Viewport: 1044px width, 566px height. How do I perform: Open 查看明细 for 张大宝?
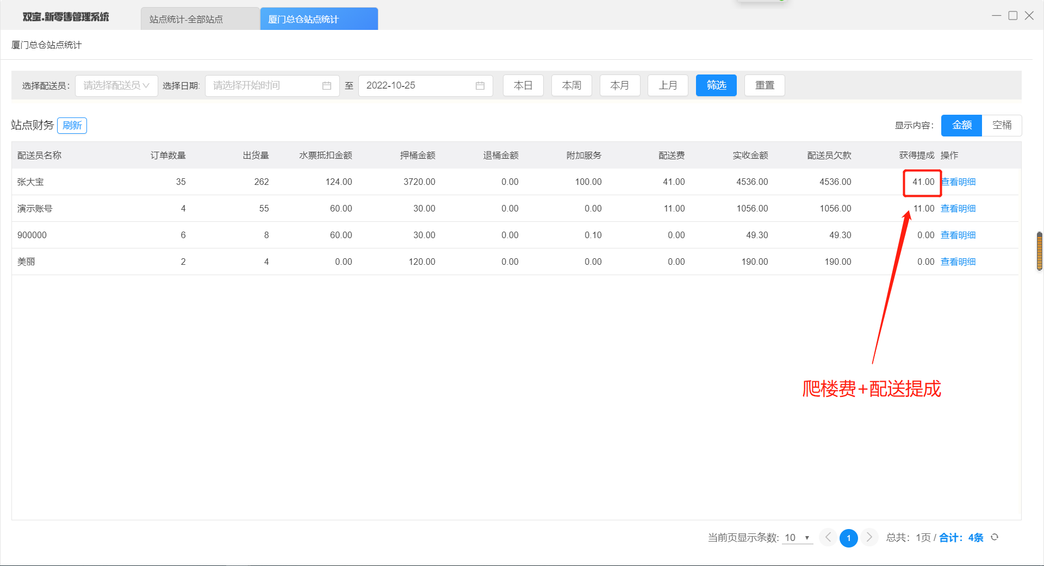[959, 182]
